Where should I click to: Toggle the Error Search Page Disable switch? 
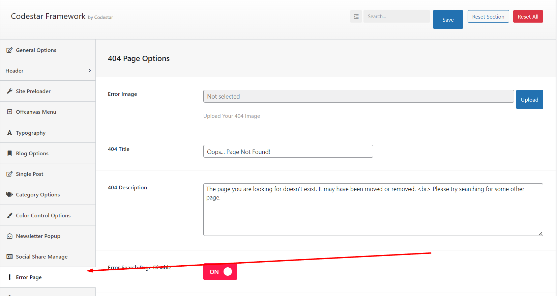pos(220,272)
